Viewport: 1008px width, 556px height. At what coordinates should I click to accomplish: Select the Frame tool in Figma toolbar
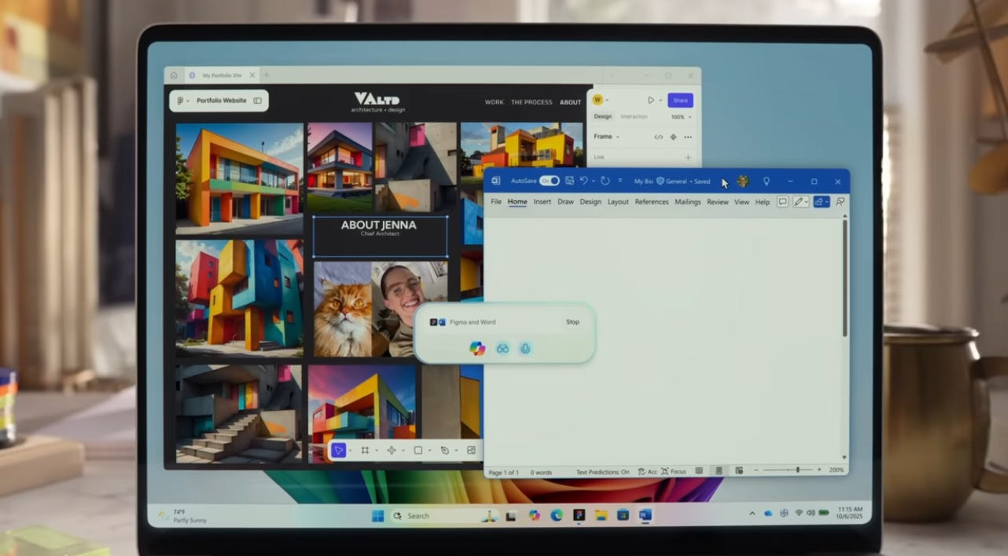365,450
